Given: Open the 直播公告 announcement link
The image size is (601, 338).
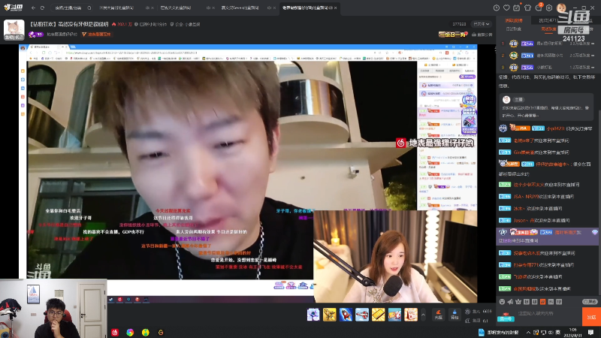Looking at the screenshot, I should point(482,35).
